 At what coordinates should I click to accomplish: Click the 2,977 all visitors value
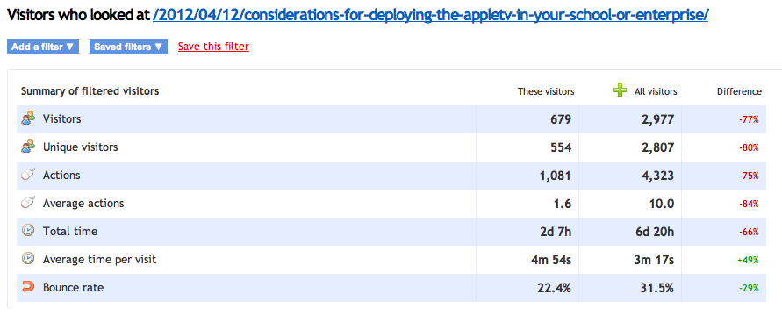click(659, 119)
